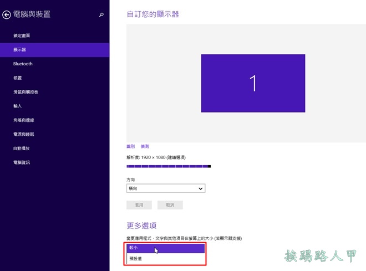Viewport: 366px width, 271px height.
Task: Click the resolution slider bar
Action: [x=168, y=166]
